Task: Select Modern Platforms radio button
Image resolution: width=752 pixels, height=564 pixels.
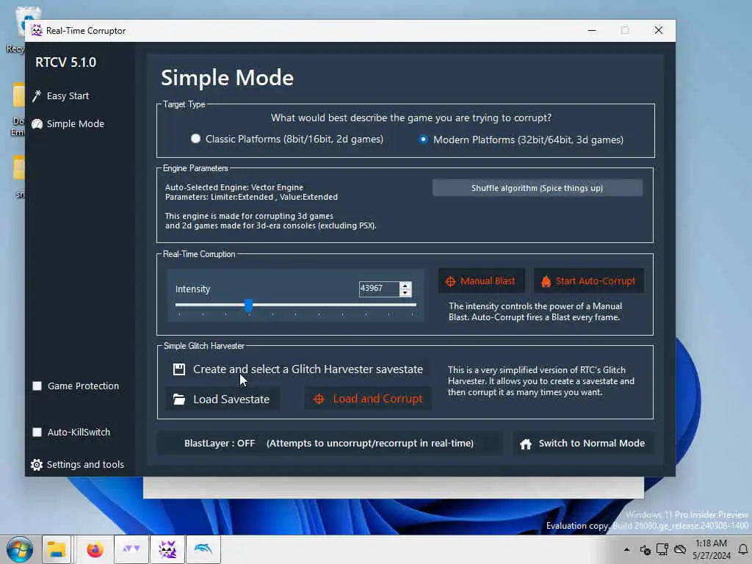Action: [422, 140]
